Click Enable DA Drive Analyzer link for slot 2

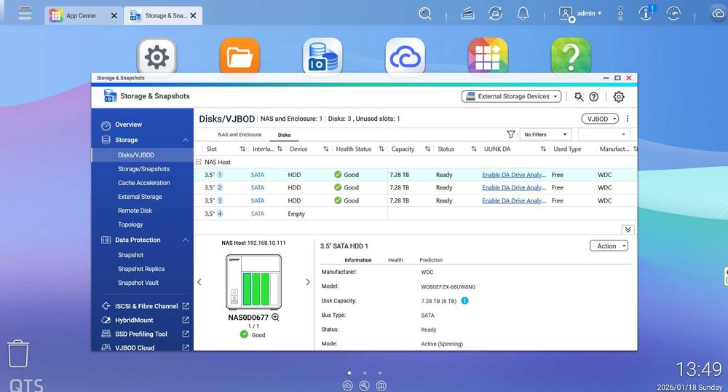click(514, 188)
